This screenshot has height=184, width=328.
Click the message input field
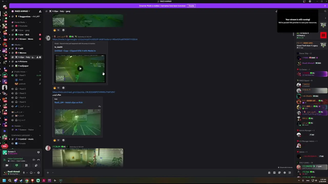coord(159,172)
